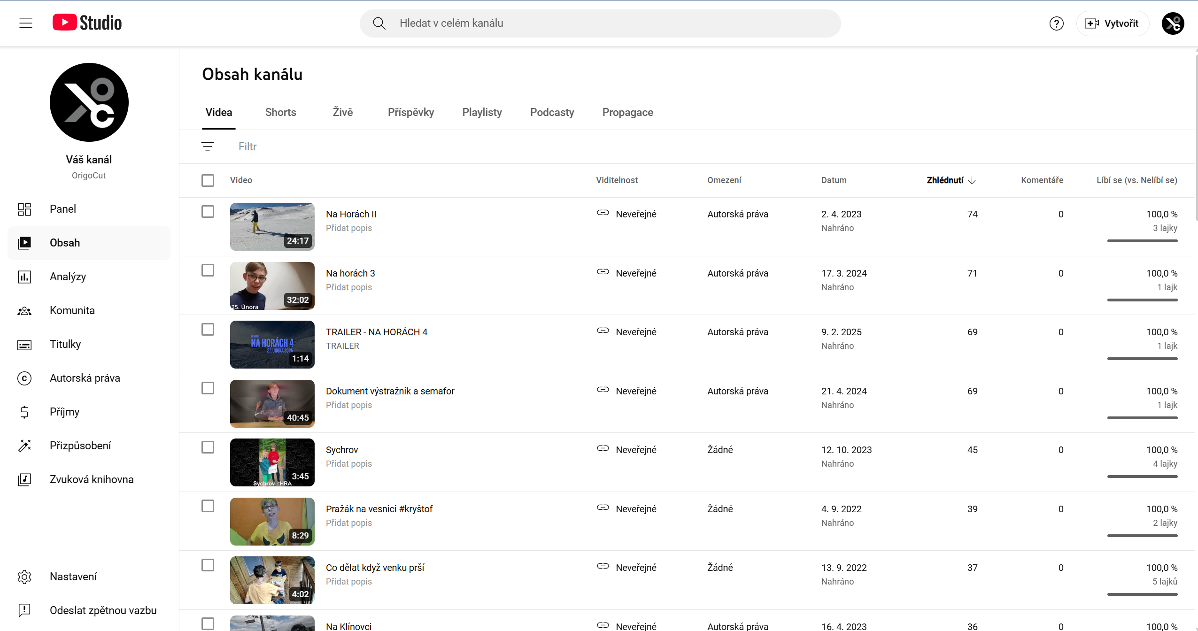Open the Zvuková knihovna audio library
The width and height of the screenshot is (1198, 631).
coord(91,479)
